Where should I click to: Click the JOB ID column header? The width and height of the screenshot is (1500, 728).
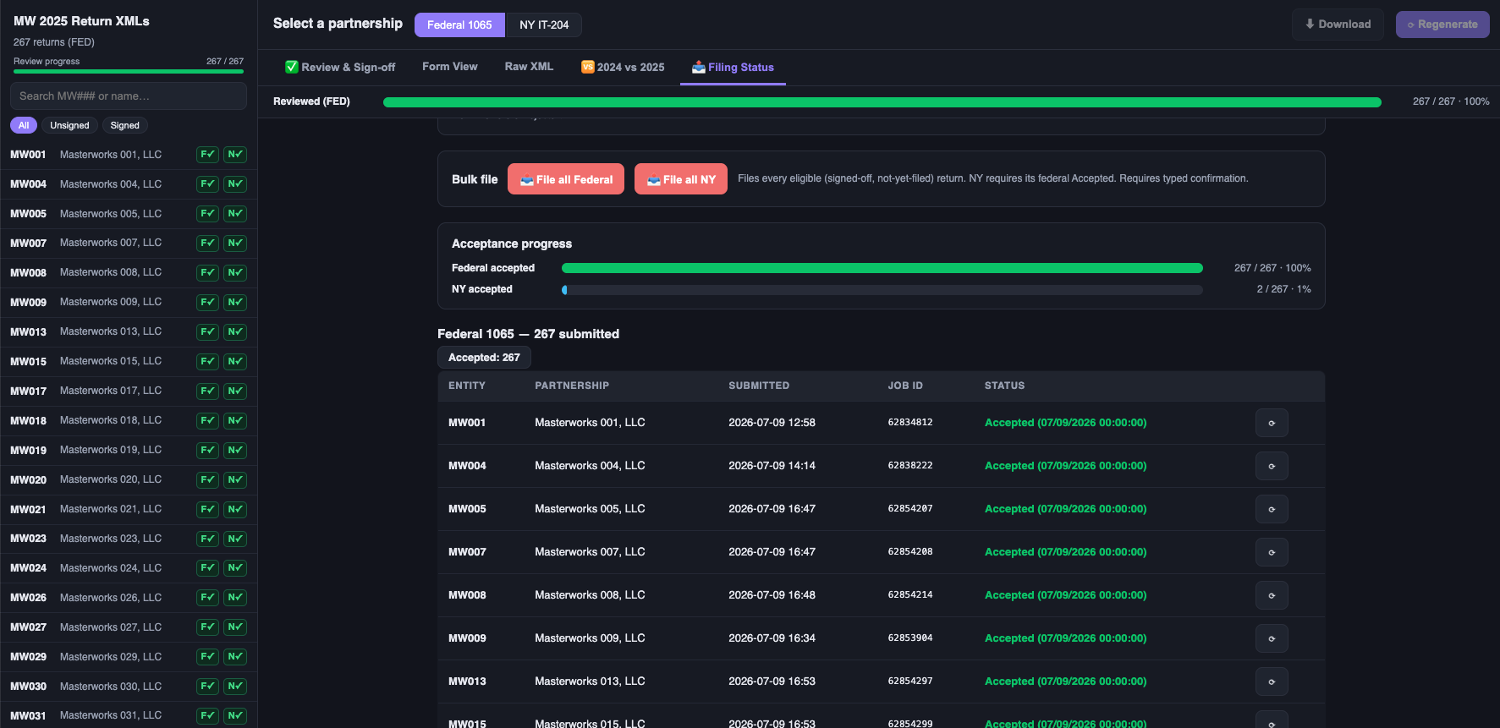tap(905, 386)
